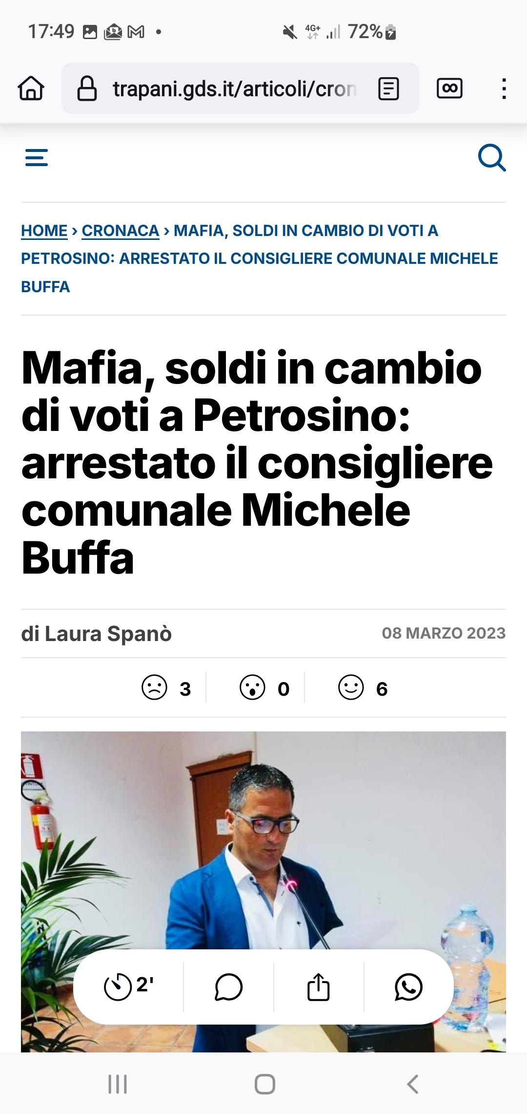527x1114 pixels.
Task: Tap the site search magnifier icon
Action: pos(492,157)
